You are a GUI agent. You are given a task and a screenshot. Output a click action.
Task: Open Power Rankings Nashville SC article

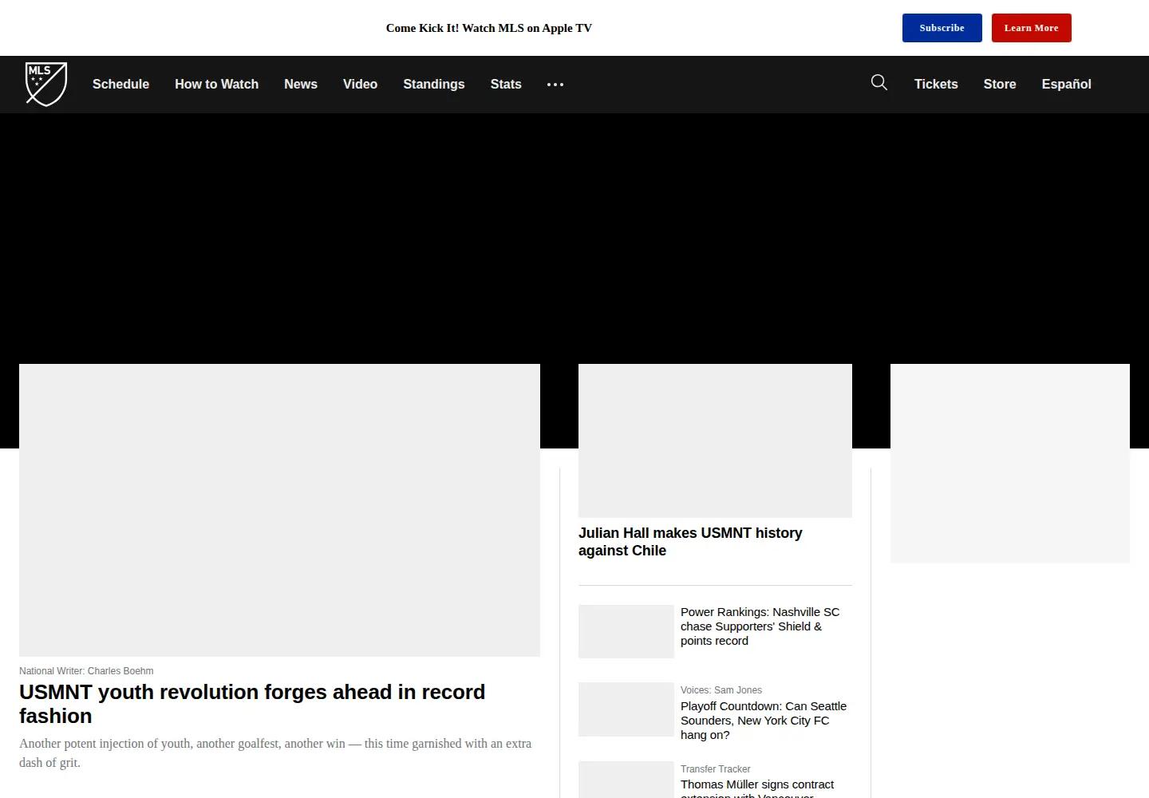point(760,626)
